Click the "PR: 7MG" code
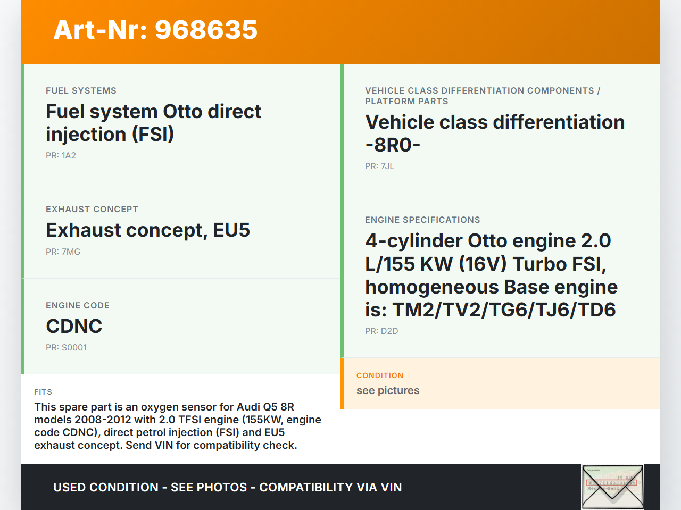 coord(63,252)
